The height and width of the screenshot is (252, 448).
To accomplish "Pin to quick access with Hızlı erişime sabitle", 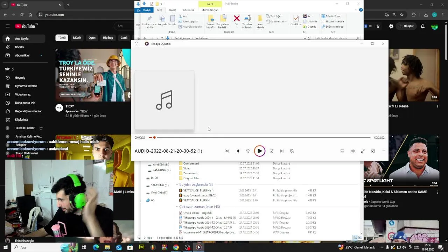I will coord(149,22).
